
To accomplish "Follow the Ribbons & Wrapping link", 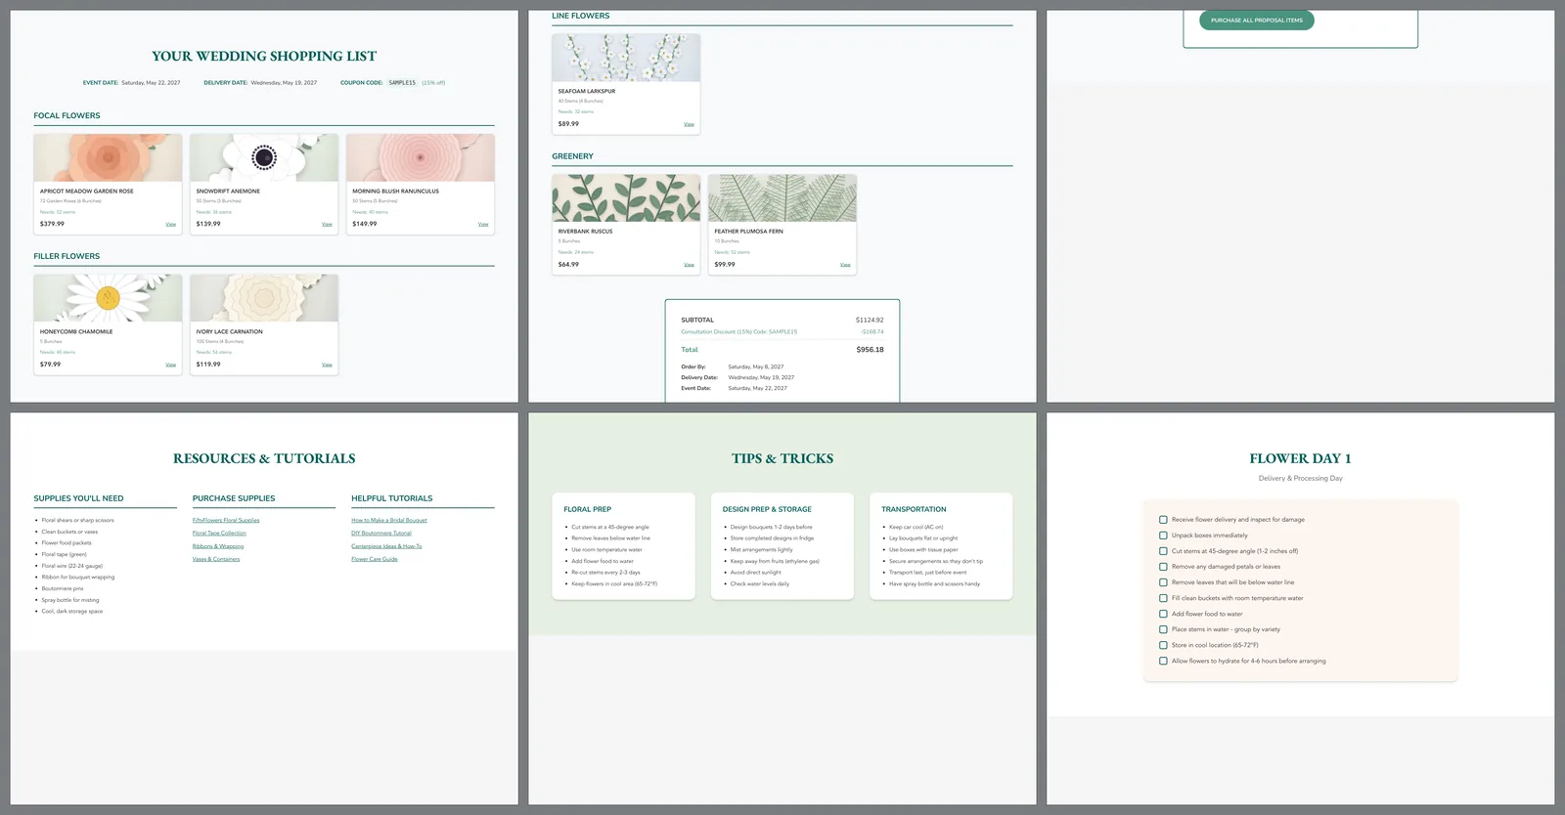I will tap(218, 546).
